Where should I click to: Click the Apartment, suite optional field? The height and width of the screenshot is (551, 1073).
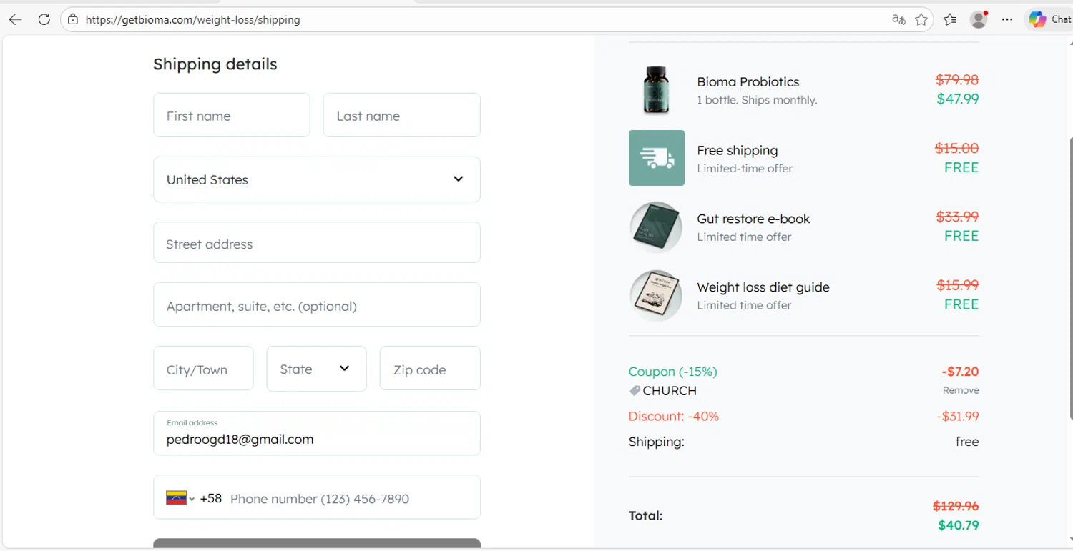317,304
